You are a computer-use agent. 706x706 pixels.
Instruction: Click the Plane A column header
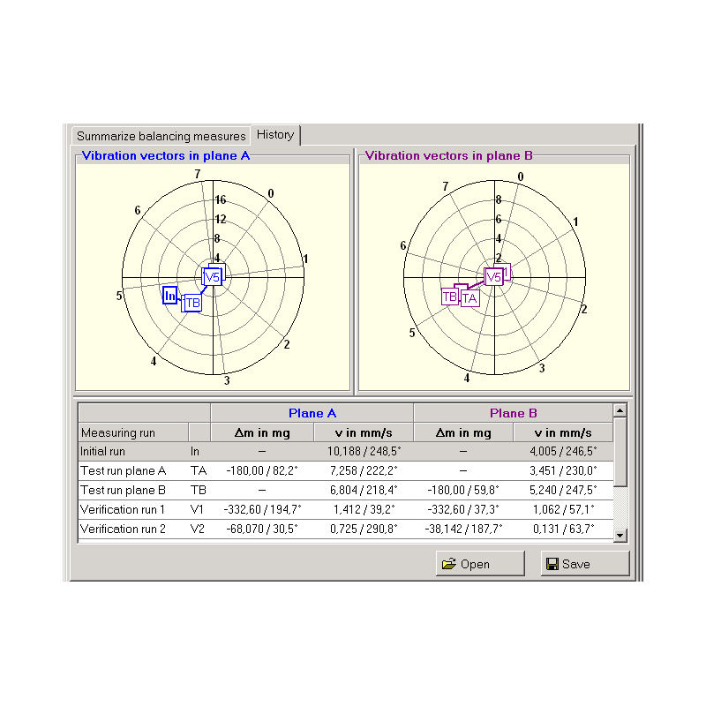click(312, 413)
